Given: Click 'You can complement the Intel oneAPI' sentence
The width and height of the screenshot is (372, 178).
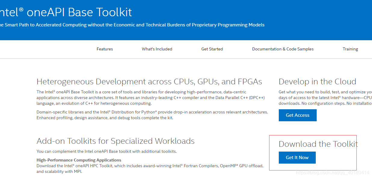Looking at the screenshot, I should (106, 151).
